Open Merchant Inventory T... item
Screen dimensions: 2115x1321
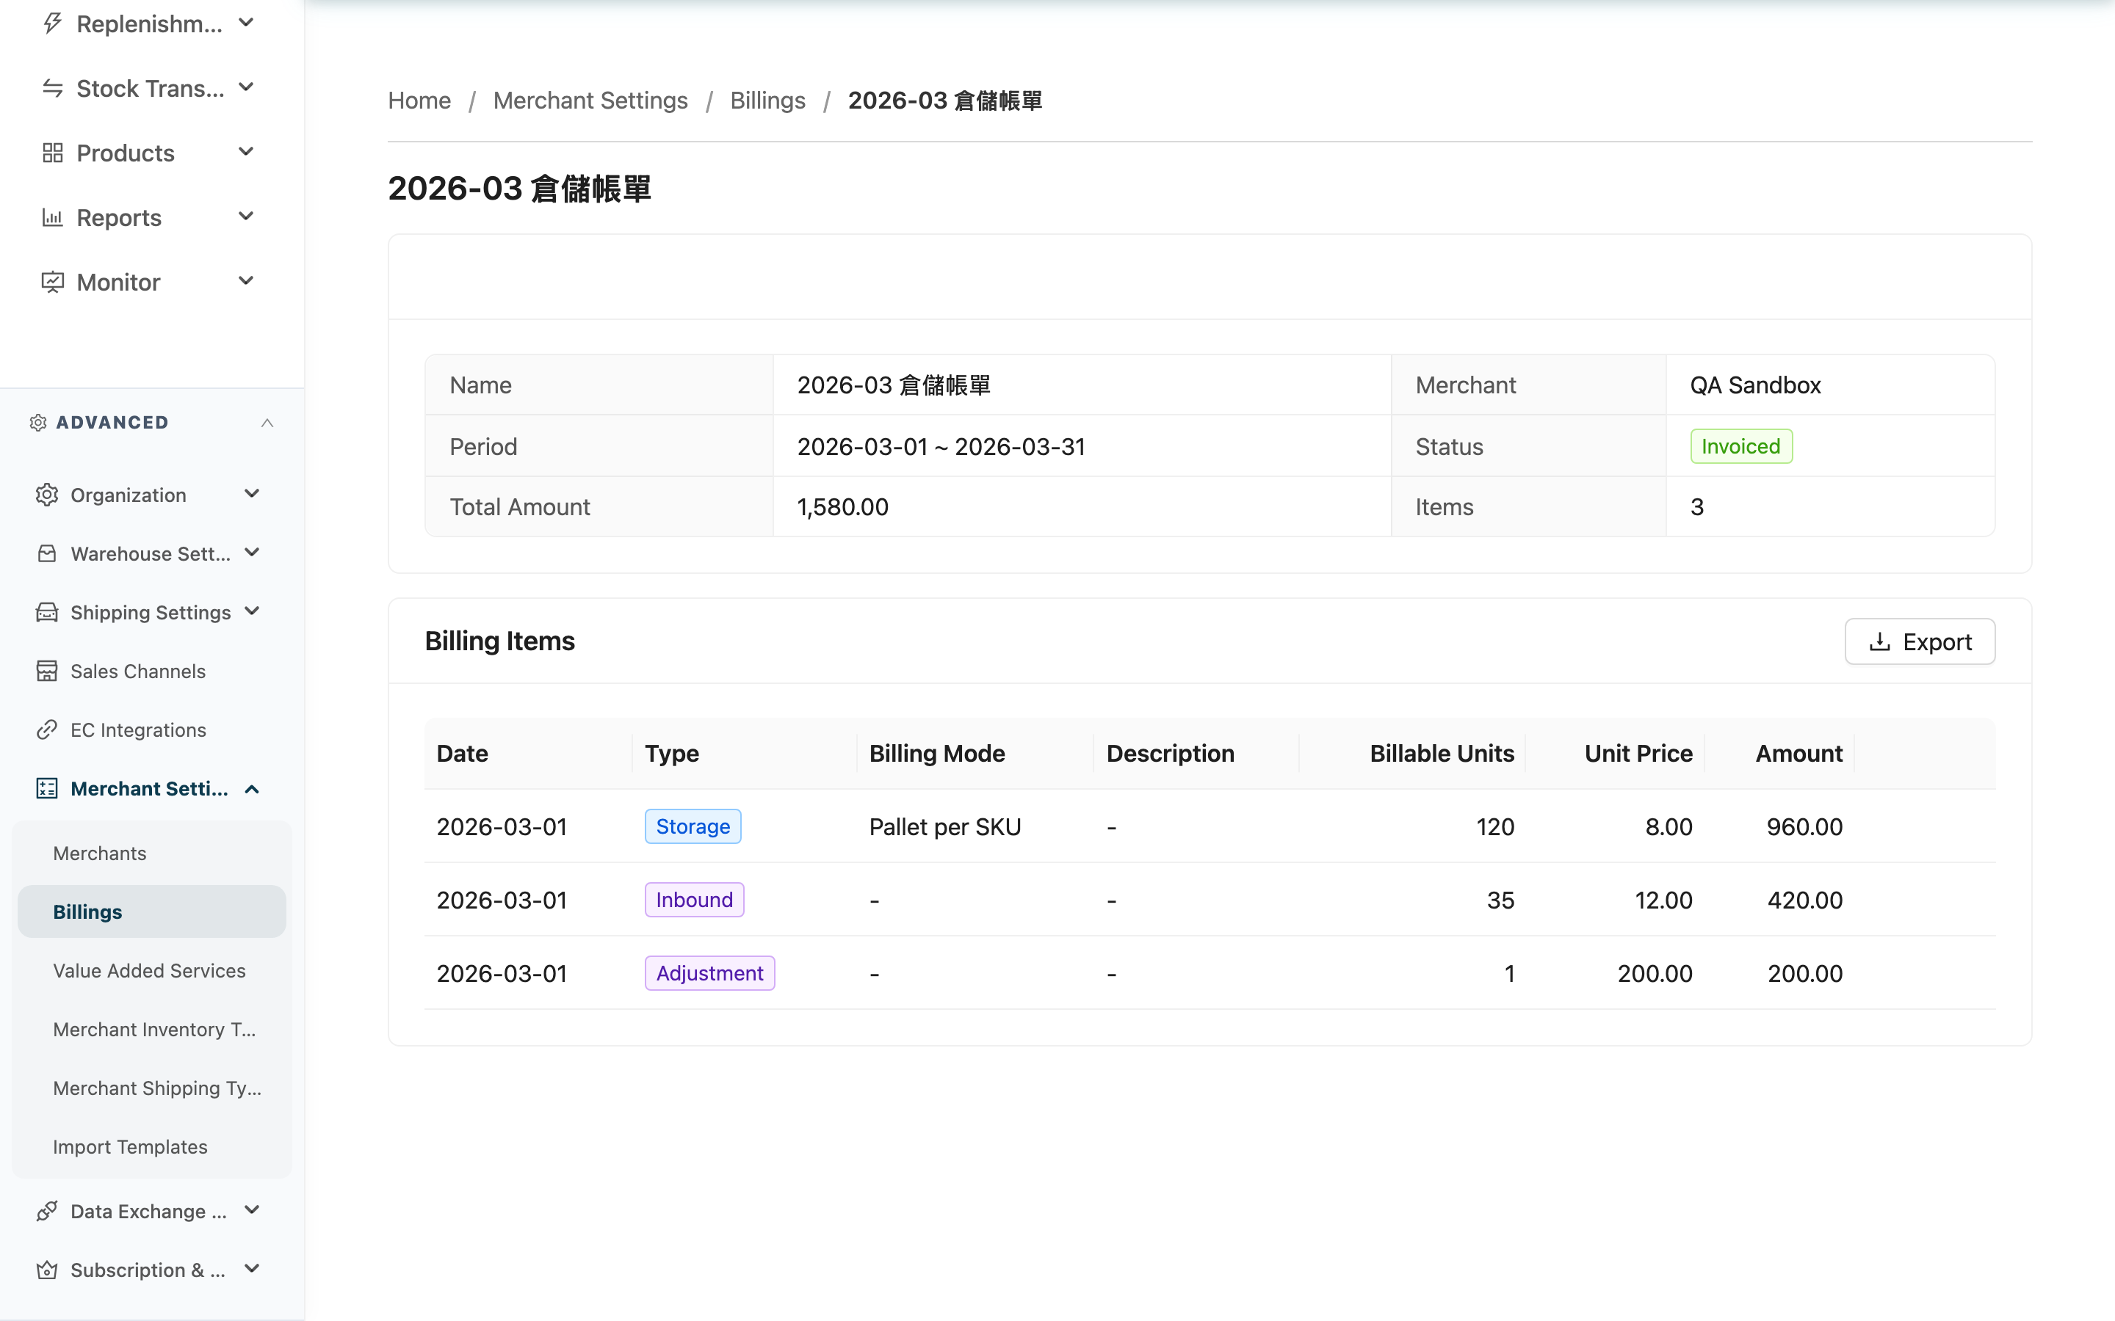click(x=152, y=1029)
